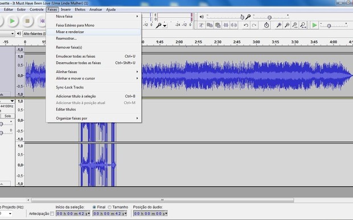The width and height of the screenshot is (353, 220).
Task: Click the Zoom Out magnifier
Action: 287,25
